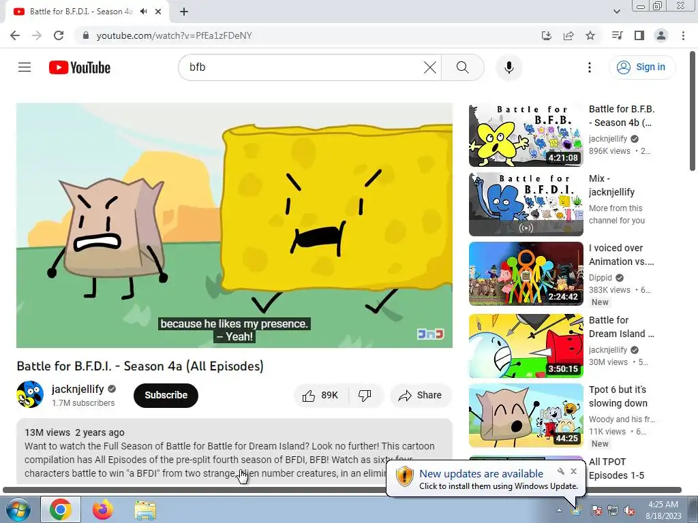Install YouTube app icon in address bar
Screen dimensions: 698x523
(547, 35)
